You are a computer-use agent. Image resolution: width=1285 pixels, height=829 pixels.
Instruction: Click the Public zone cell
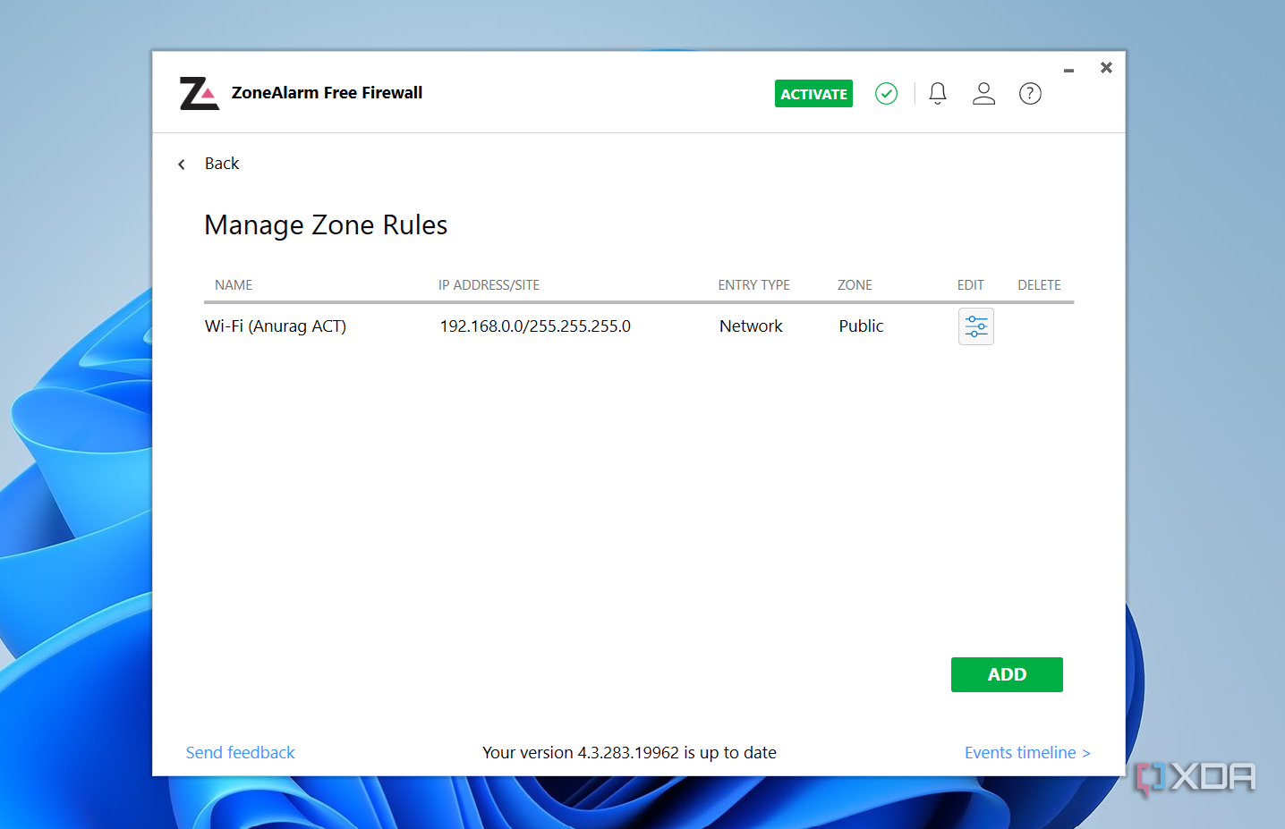[861, 326]
